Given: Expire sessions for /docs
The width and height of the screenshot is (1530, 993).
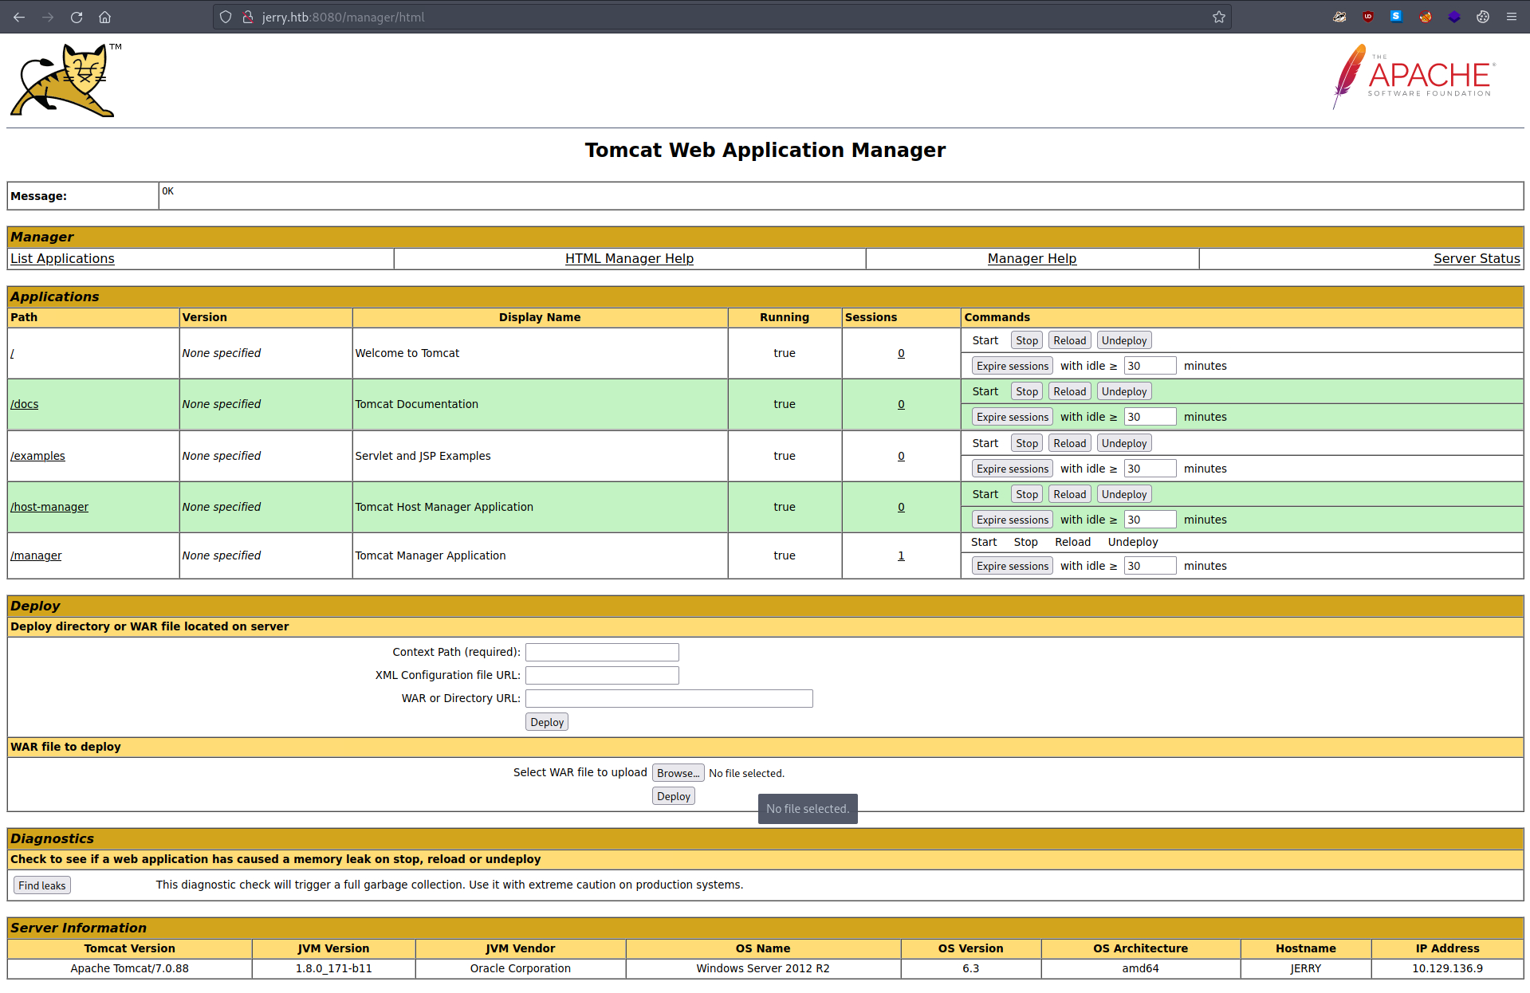Looking at the screenshot, I should (x=1013, y=417).
